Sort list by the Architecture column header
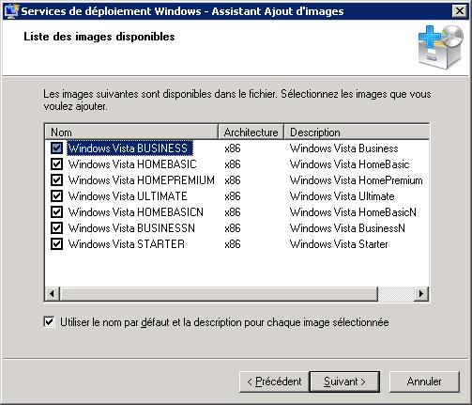 [251, 132]
